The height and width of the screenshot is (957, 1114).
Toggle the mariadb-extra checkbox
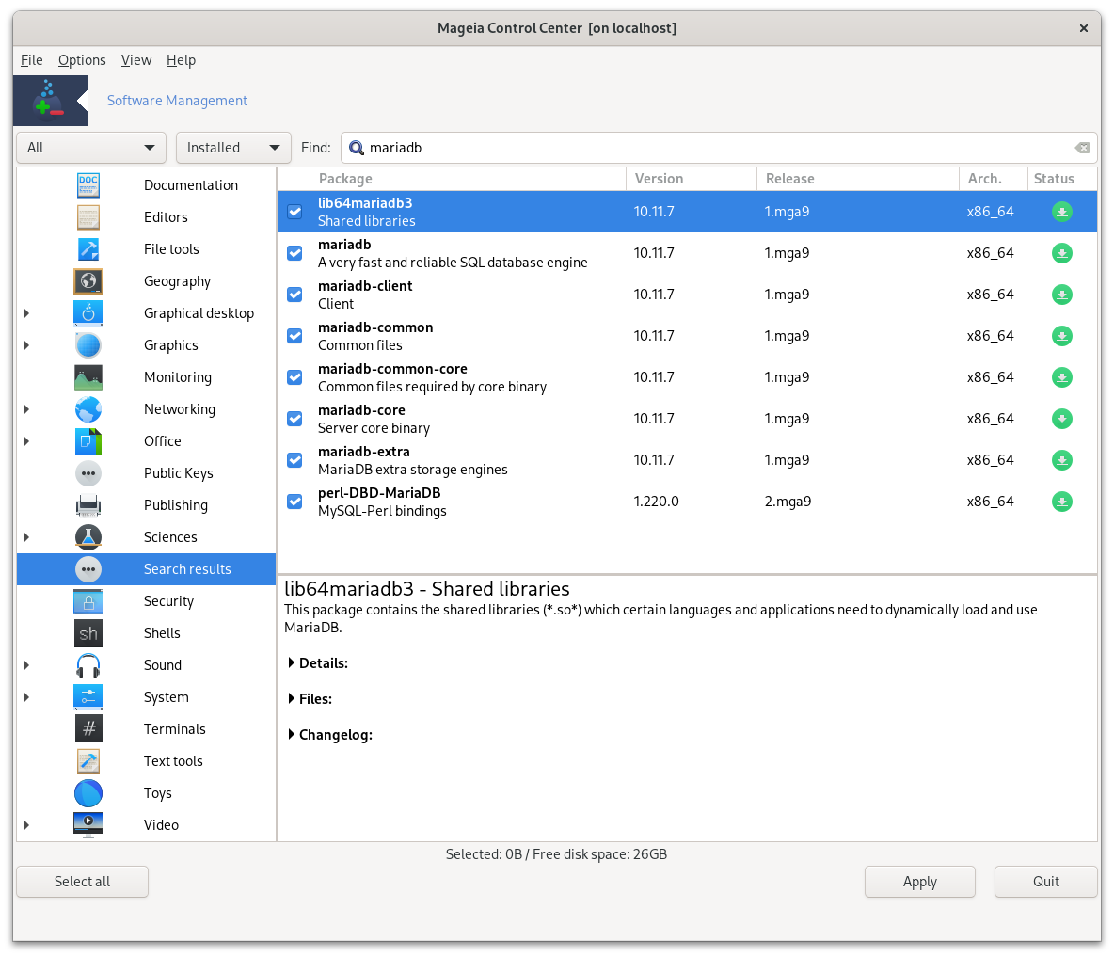(294, 460)
